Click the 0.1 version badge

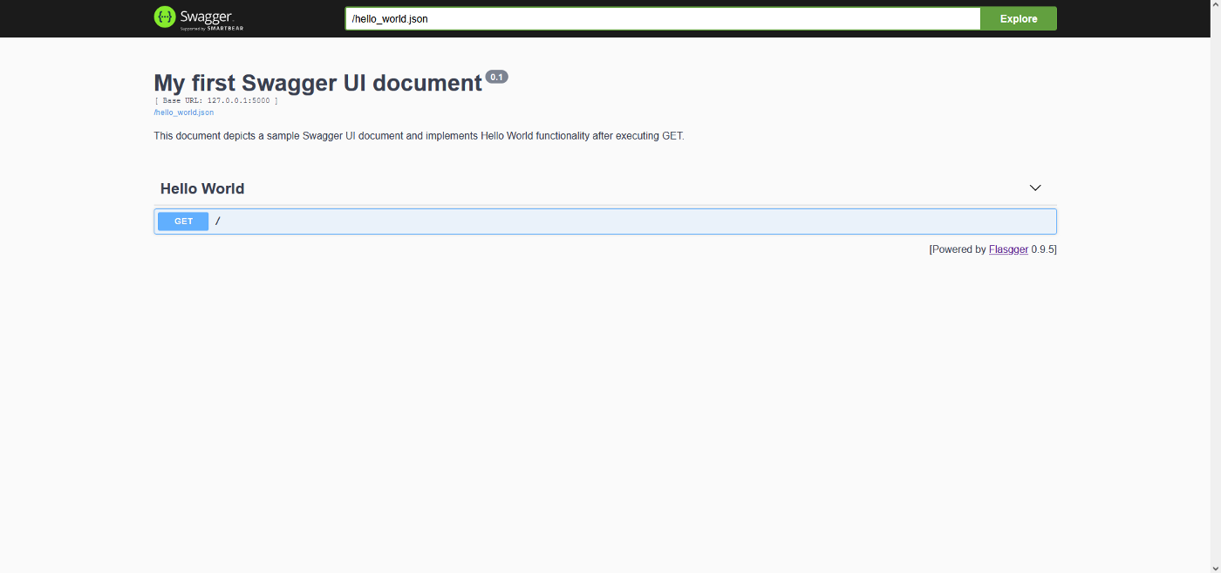pyautogui.click(x=496, y=77)
